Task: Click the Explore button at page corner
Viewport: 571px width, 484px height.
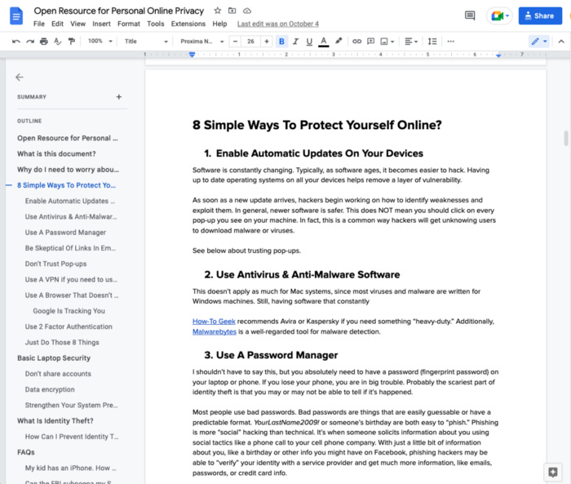Action: pyautogui.click(x=553, y=473)
